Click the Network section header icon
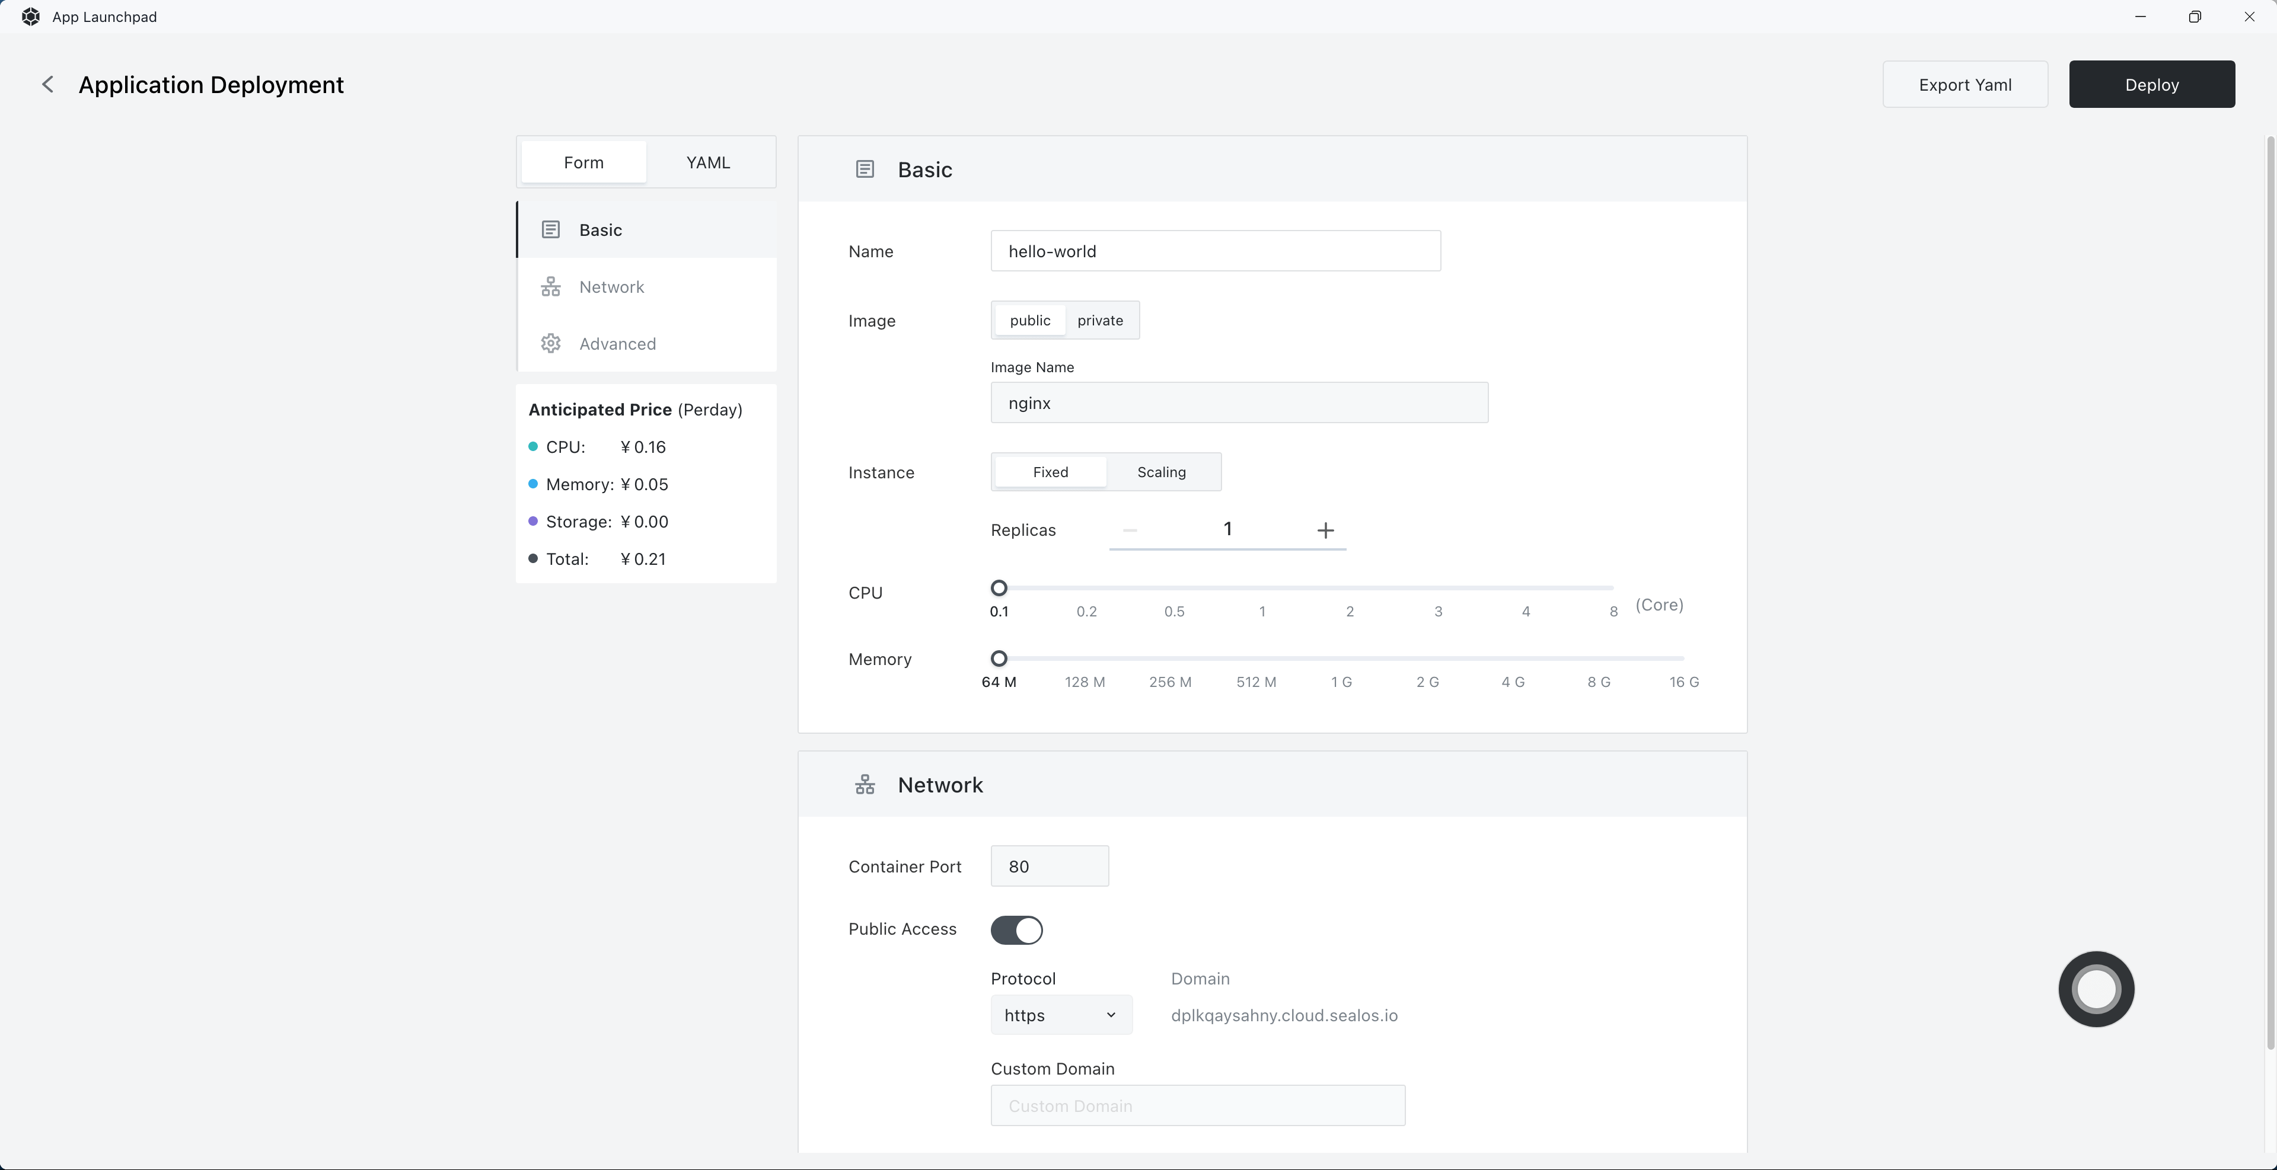Viewport: 2277px width, 1170px height. (865, 785)
